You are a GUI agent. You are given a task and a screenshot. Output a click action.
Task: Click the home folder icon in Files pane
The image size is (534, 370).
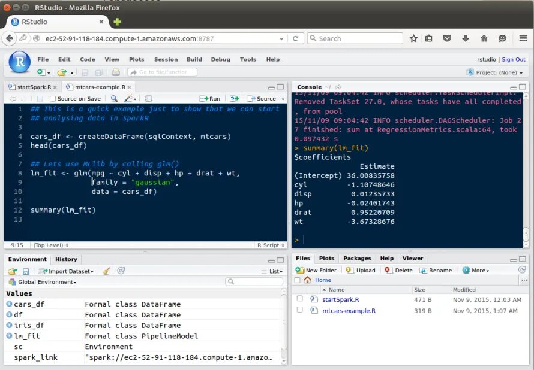[x=308, y=280]
